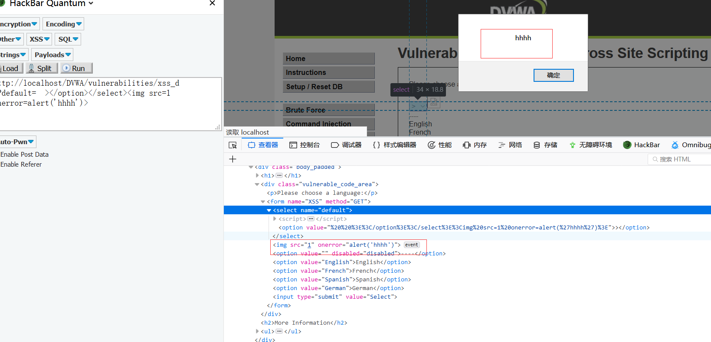The height and width of the screenshot is (342, 711).
Task: Click the event badge next to img tag
Action: coord(412,245)
